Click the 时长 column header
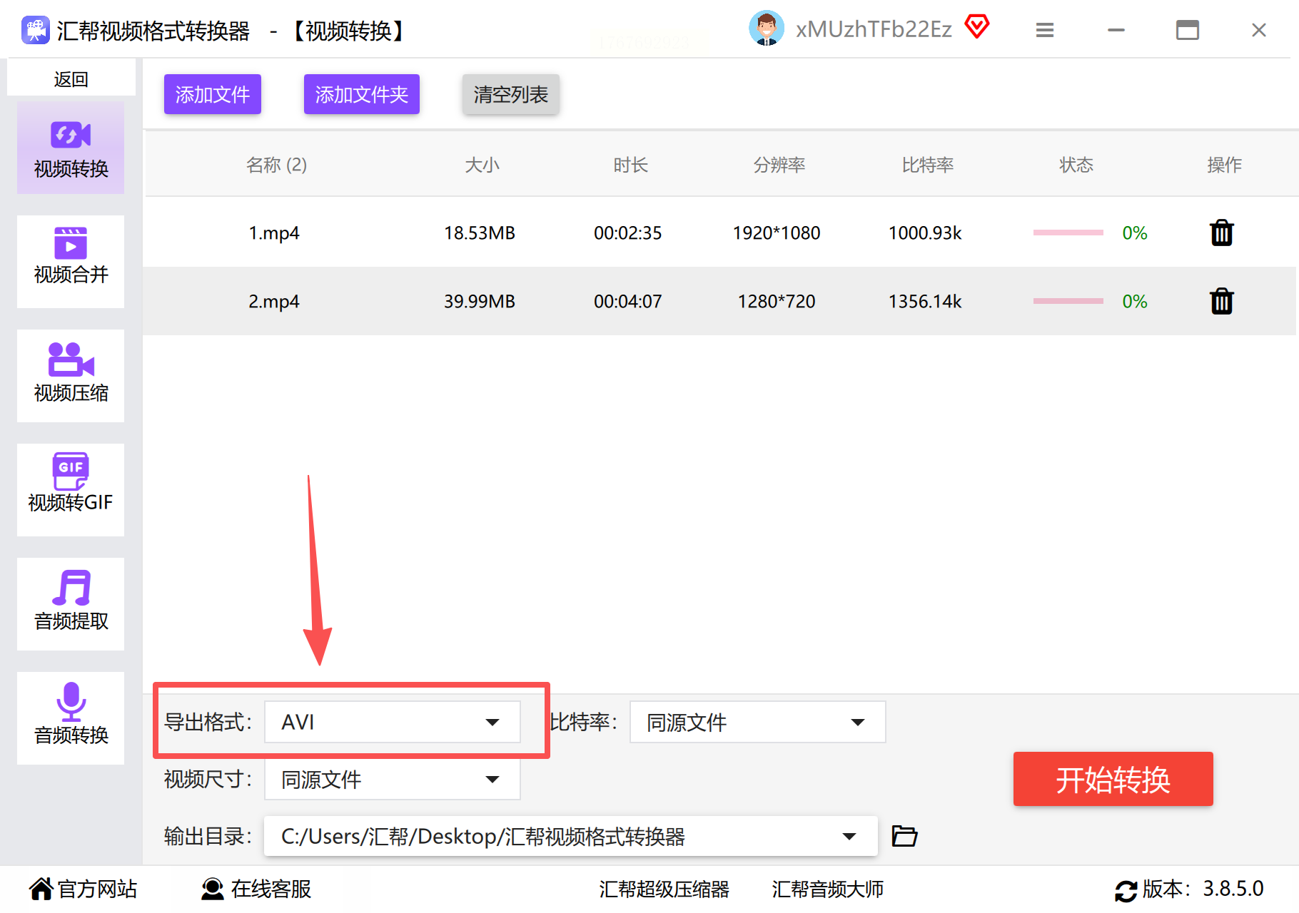 tap(630, 165)
